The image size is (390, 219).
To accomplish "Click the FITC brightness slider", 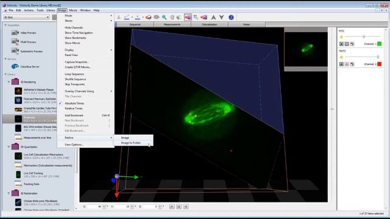I will pyautogui.click(x=363, y=36).
